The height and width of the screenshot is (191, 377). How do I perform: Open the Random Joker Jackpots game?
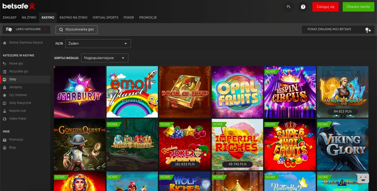click(x=185, y=145)
